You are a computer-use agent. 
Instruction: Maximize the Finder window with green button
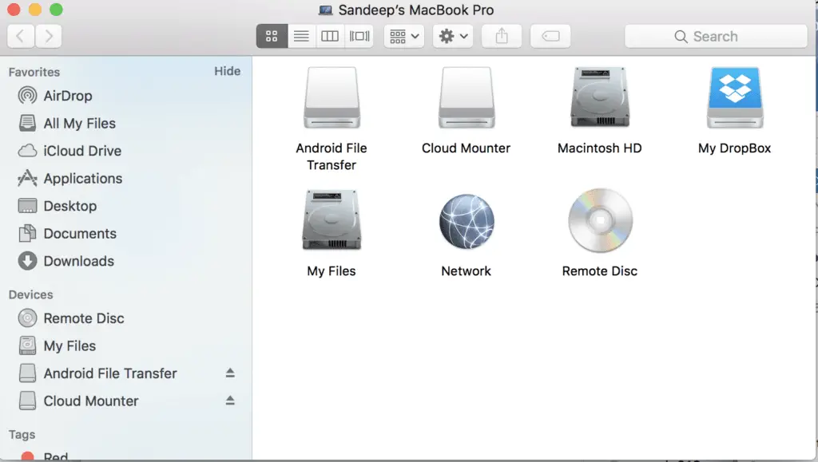(x=56, y=10)
